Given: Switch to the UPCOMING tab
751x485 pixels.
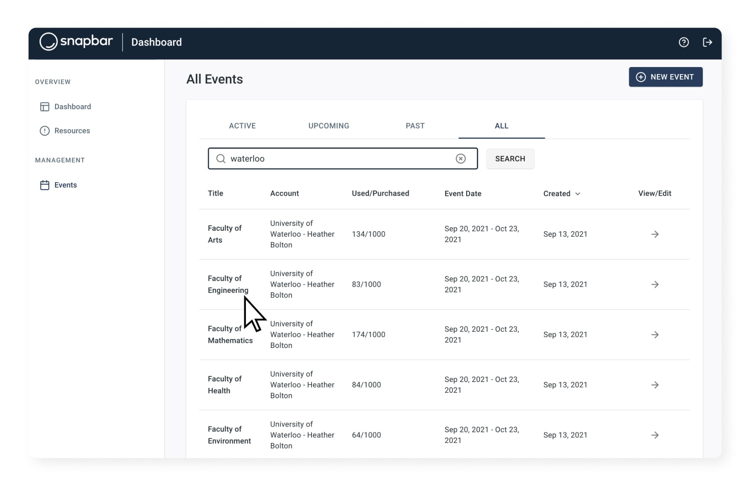Looking at the screenshot, I should click(329, 126).
